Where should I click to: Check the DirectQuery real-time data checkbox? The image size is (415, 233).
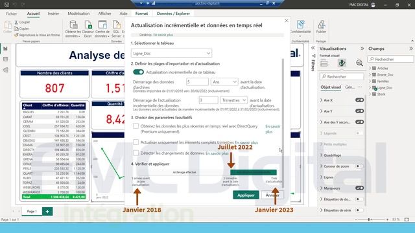(136, 126)
